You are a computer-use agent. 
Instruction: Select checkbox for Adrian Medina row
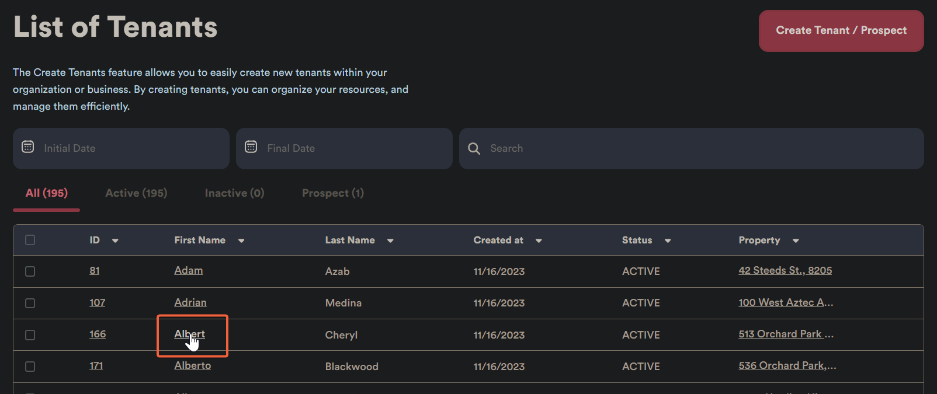pyautogui.click(x=30, y=303)
